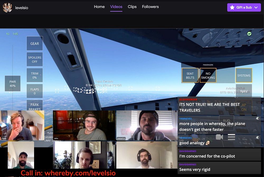Select John's webcam thumbnail
264x177 pixels.
(x=84, y=125)
